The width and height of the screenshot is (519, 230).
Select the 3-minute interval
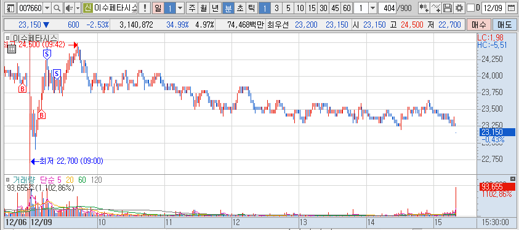(276, 8)
